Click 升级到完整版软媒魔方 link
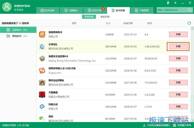 point(159,125)
